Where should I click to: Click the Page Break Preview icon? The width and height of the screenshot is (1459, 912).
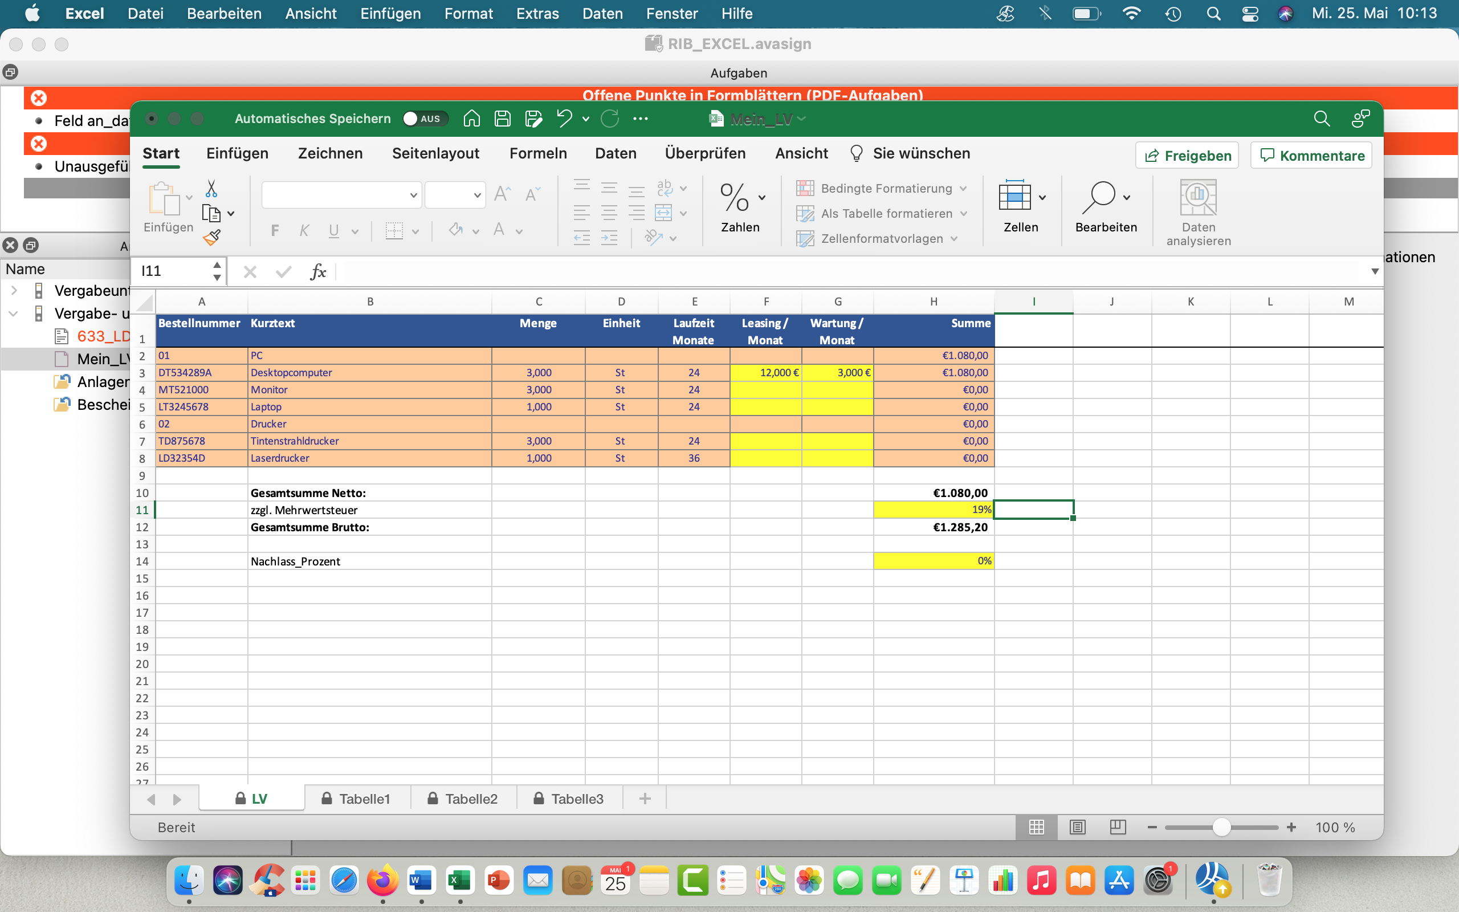1118,827
